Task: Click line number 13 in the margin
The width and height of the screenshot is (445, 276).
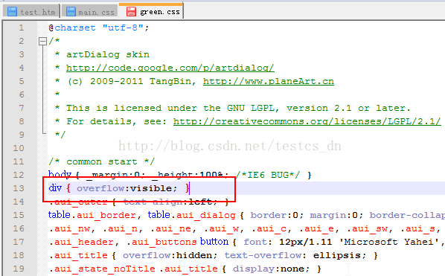Action: pyautogui.click(x=19, y=188)
